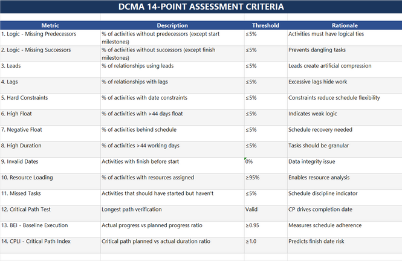
Task: Select the Description column header
Action: [172, 26]
